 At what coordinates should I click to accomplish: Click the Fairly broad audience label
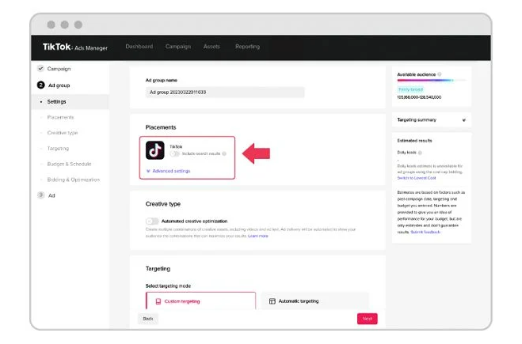pyautogui.click(x=410, y=89)
